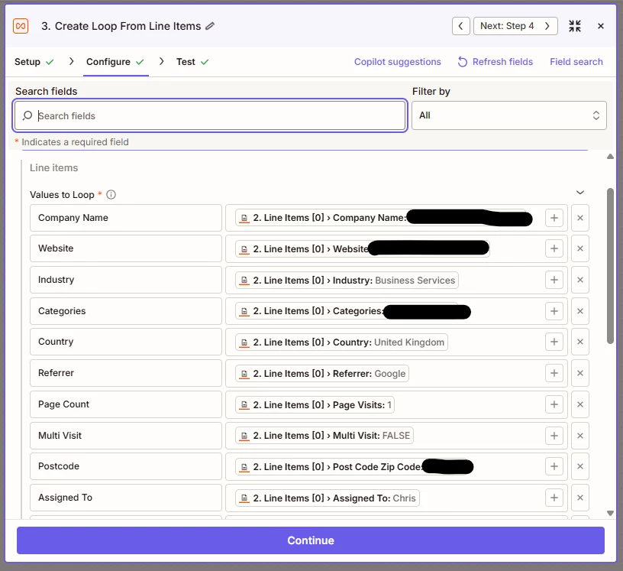Remove the Company Name row

click(x=580, y=218)
